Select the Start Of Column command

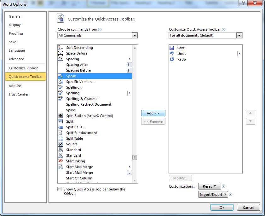[95, 178]
